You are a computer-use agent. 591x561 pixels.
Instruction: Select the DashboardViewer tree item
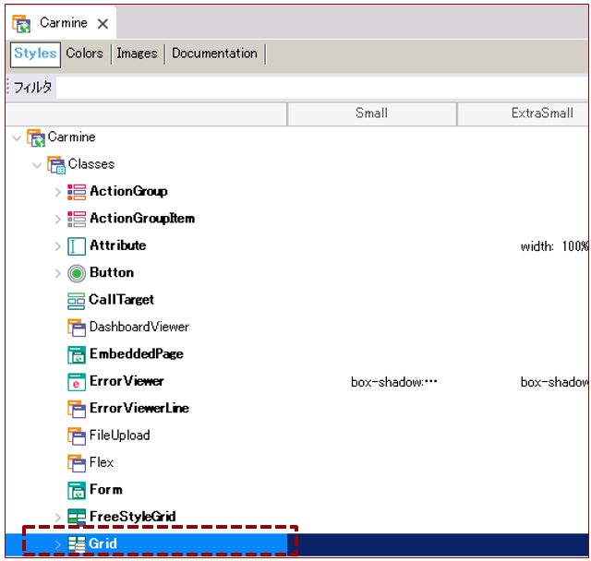[139, 327]
